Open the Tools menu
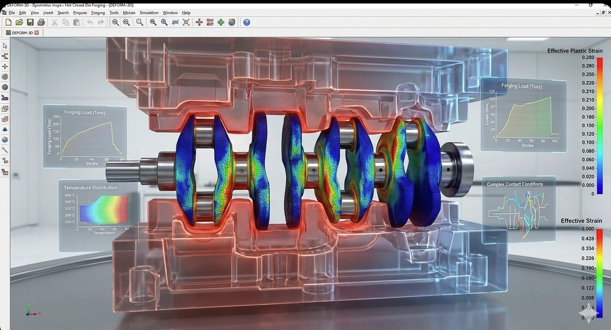Image resolution: width=611 pixels, height=330 pixels. [114, 13]
